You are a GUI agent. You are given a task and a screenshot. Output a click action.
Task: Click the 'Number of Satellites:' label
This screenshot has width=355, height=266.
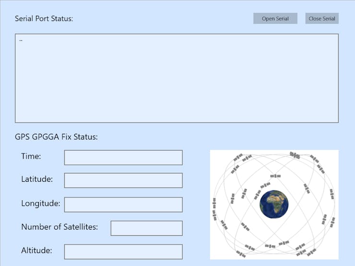tap(59, 227)
